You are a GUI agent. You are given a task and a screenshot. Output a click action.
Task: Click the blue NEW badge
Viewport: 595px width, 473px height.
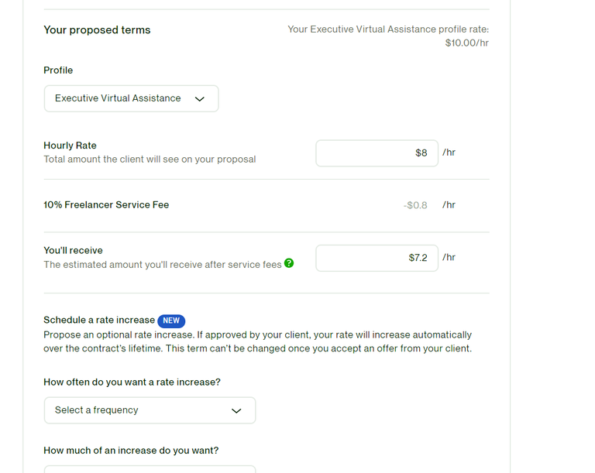tap(171, 320)
